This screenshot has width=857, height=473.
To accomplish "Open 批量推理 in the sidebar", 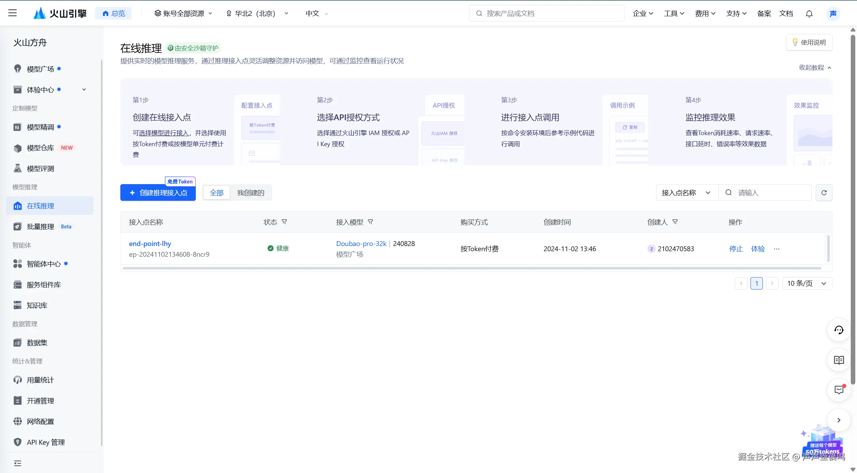I will click(40, 227).
